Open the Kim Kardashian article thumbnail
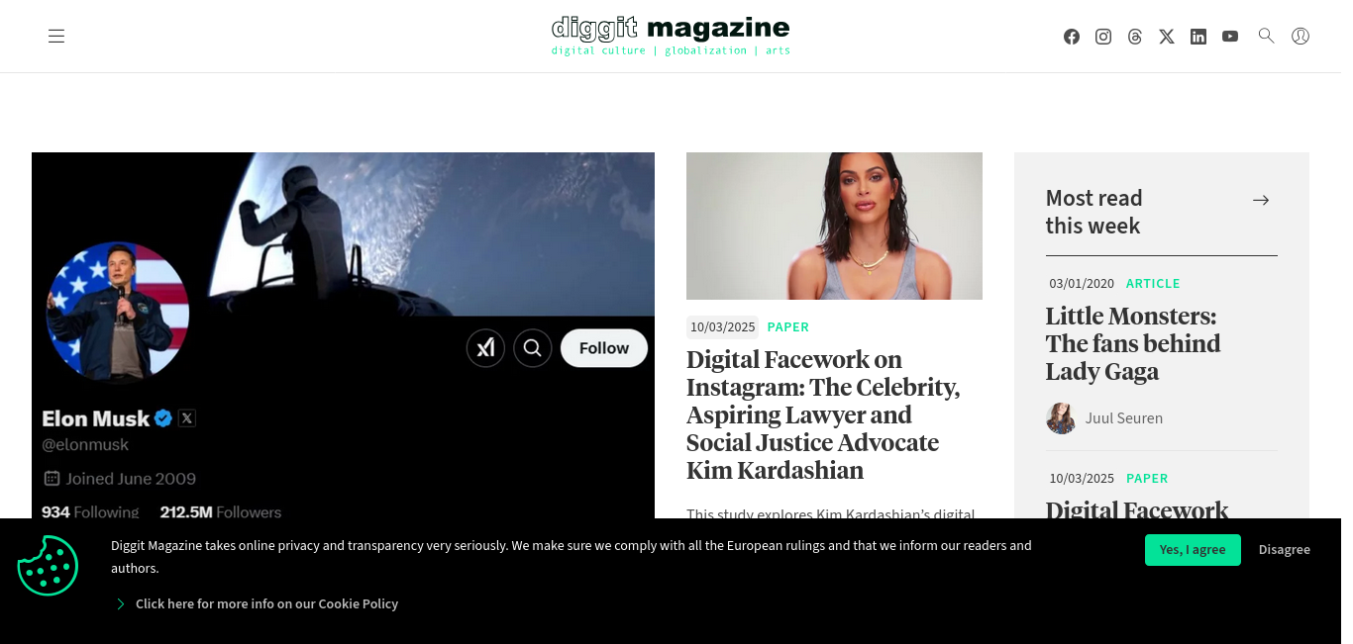 (834, 226)
